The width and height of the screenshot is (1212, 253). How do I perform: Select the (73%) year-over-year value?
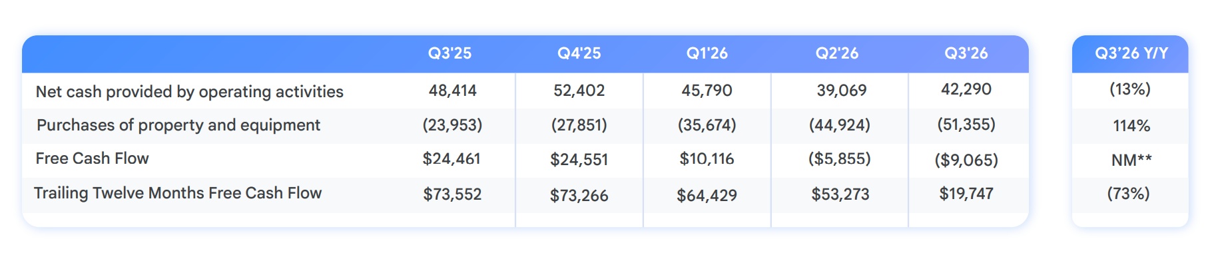point(1129,194)
